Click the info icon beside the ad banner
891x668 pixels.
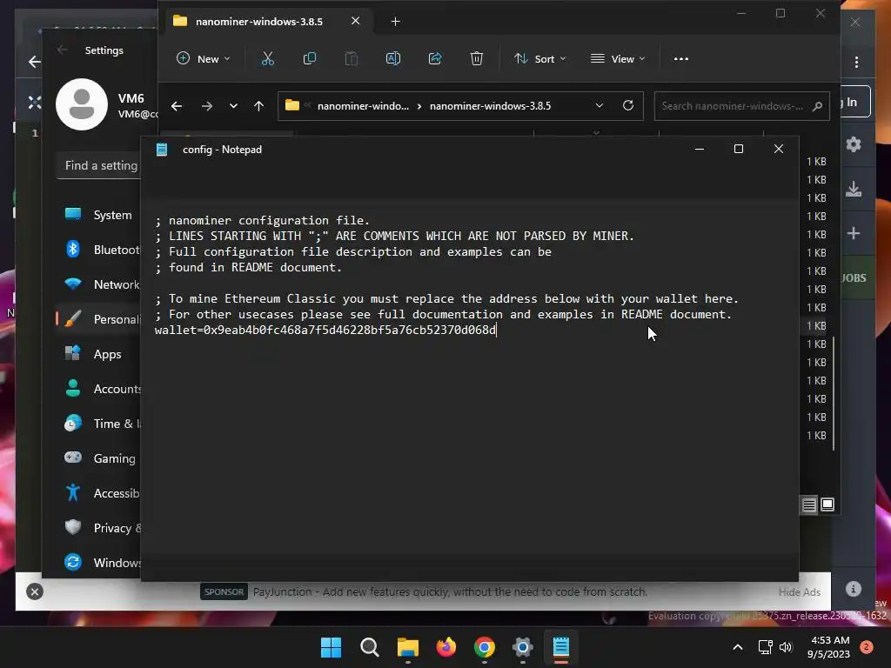(x=854, y=589)
